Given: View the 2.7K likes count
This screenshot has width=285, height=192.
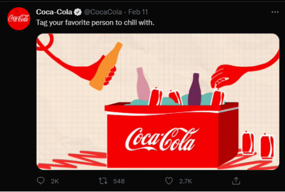Looking at the screenshot, I should pyautogui.click(x=185, y=181).
